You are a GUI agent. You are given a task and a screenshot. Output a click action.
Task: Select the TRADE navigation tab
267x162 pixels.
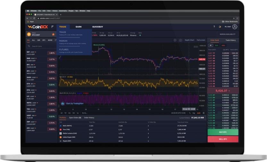(63, 27)
